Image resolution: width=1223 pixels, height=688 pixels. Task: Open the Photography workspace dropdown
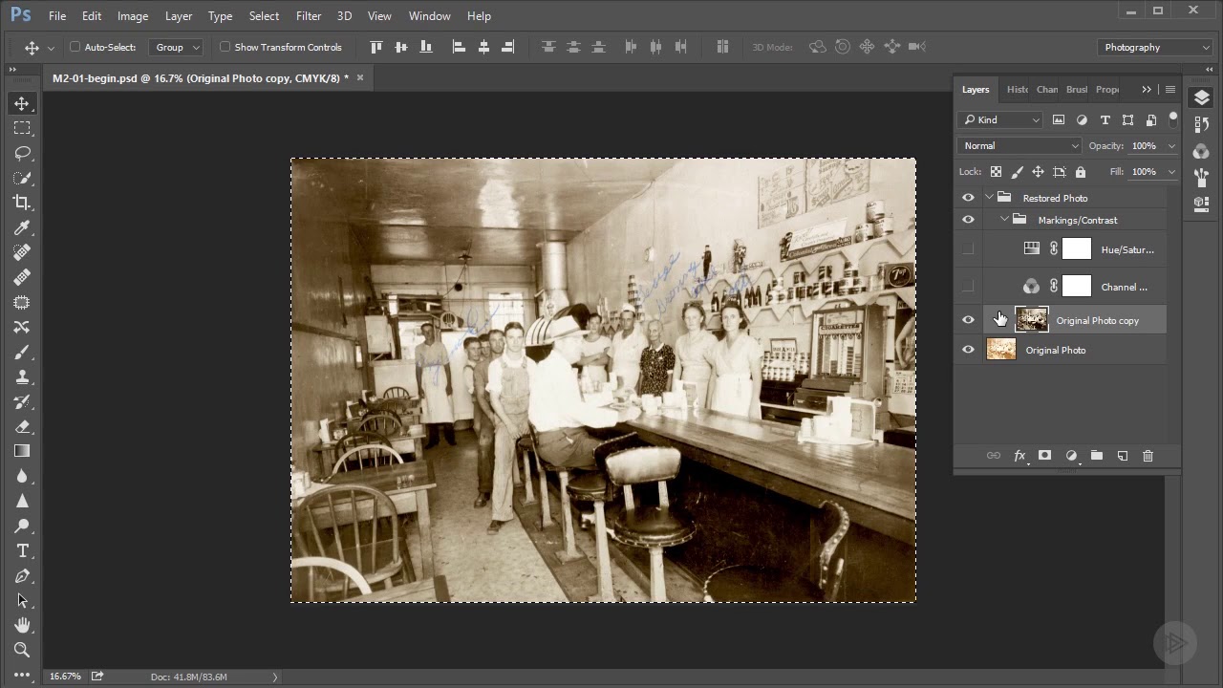pos(1155,47)
